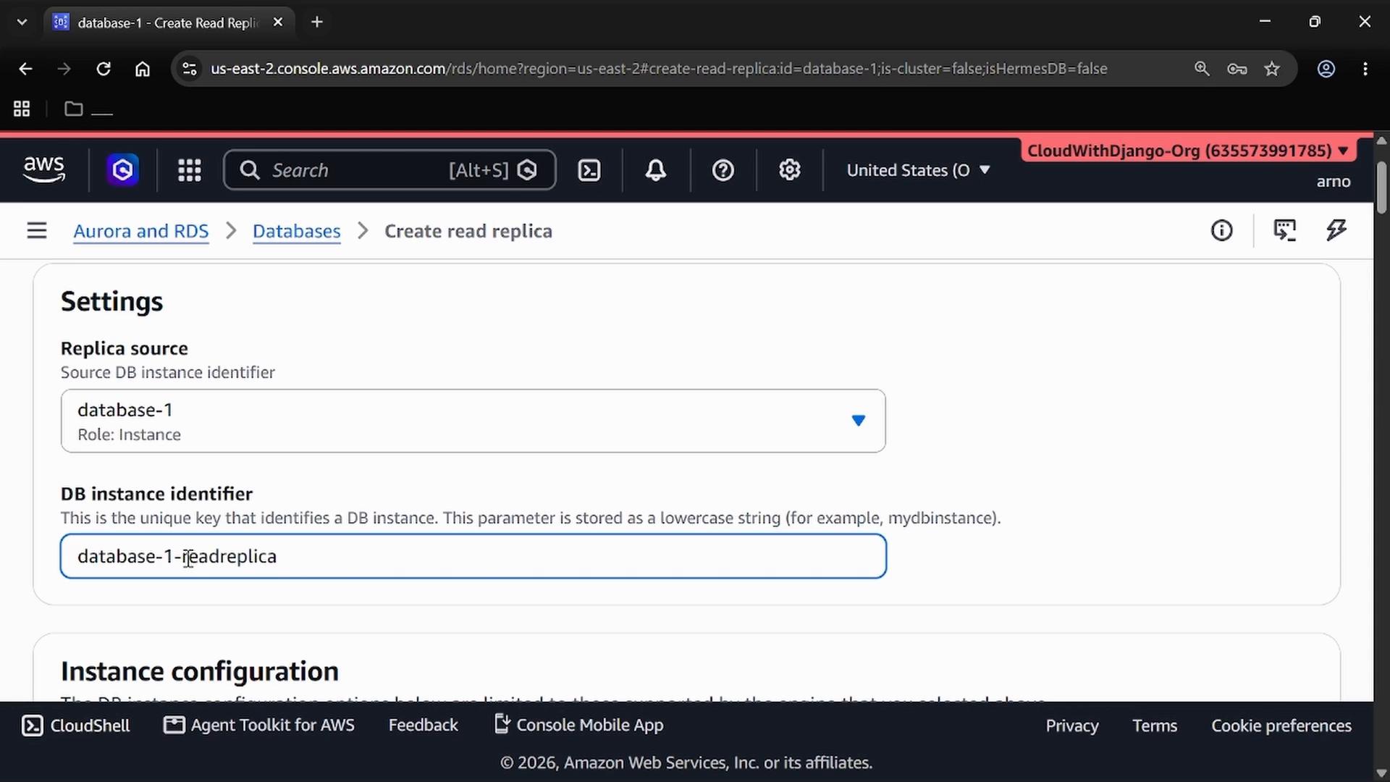Open a new browser tab
This screenshot has height=782, width=1390.
click(316, 22)
